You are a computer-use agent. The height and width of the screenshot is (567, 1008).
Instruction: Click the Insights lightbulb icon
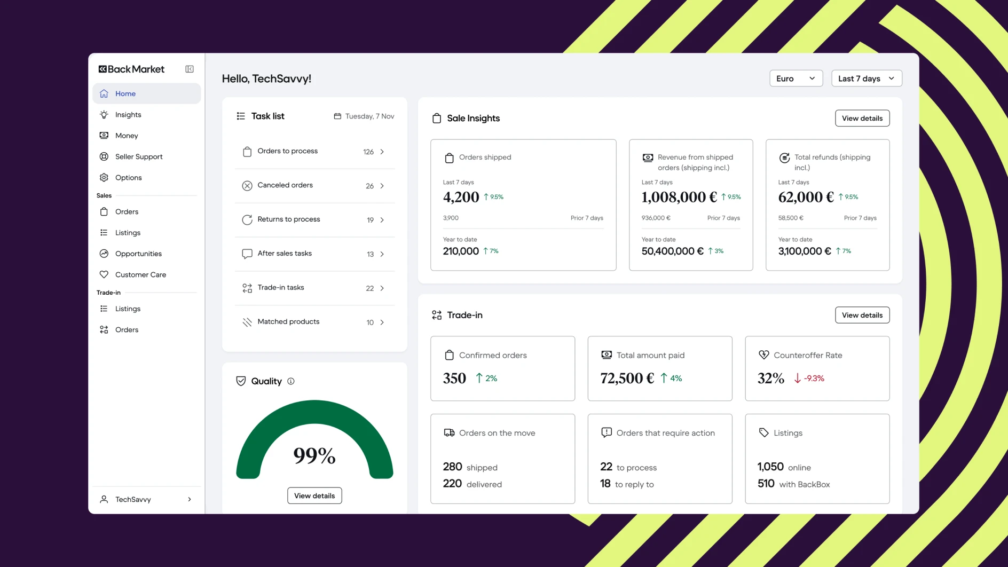click(104, 115)
